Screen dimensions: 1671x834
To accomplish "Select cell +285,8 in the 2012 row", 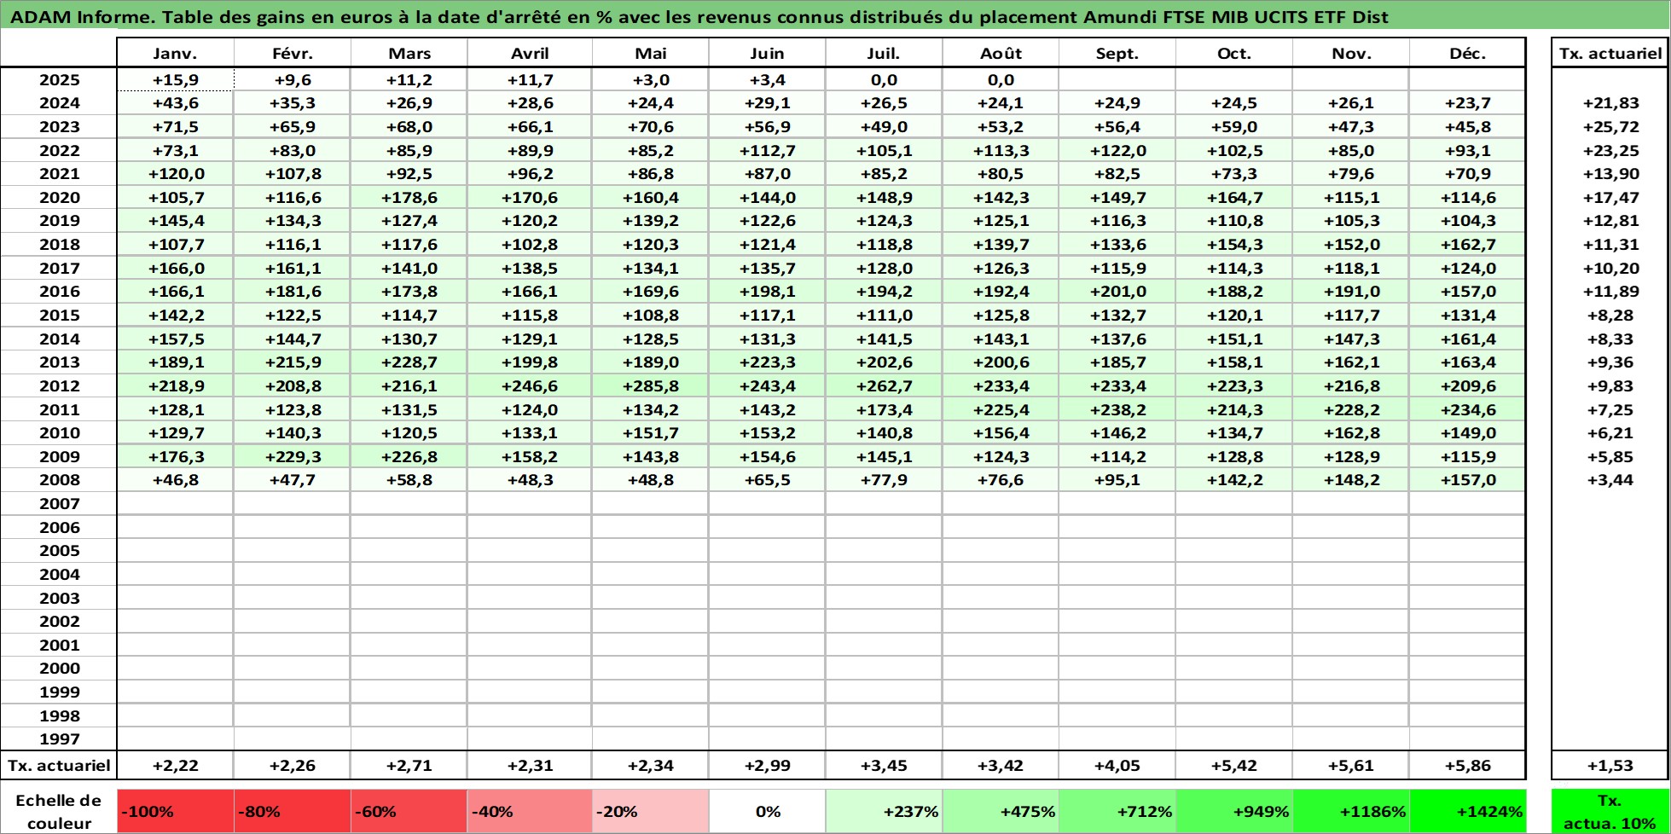I will pos(650,385).
